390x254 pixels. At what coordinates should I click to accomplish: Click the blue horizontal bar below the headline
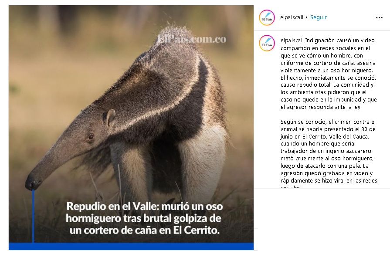[x=131, y=246]
